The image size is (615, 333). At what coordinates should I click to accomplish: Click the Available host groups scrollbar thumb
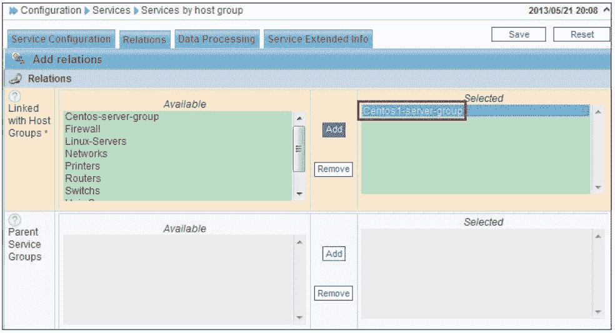coord(299,148)
